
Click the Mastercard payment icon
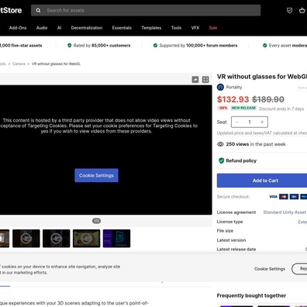coord(284,197)
